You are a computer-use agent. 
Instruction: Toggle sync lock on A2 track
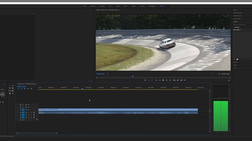26,115
